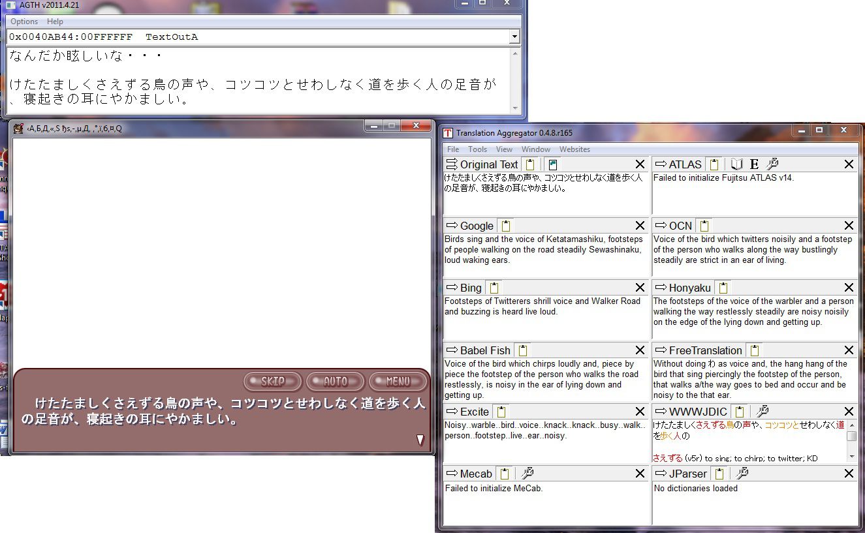Image resolution: width=865 pixels, height=533 pixels.
Task: Open JParser settings wrench icon
Action: click(x=742, y=474)
